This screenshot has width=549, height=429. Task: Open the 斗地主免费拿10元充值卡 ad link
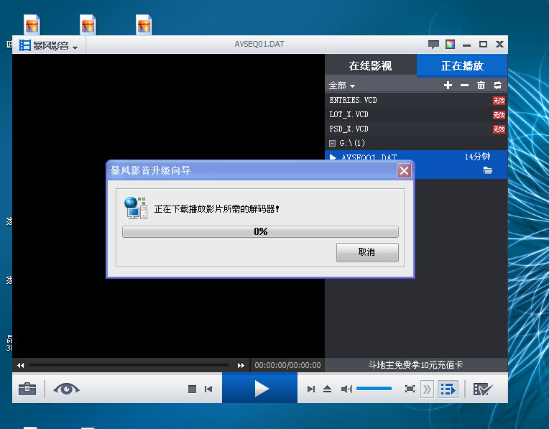click(x=415, y=365)
